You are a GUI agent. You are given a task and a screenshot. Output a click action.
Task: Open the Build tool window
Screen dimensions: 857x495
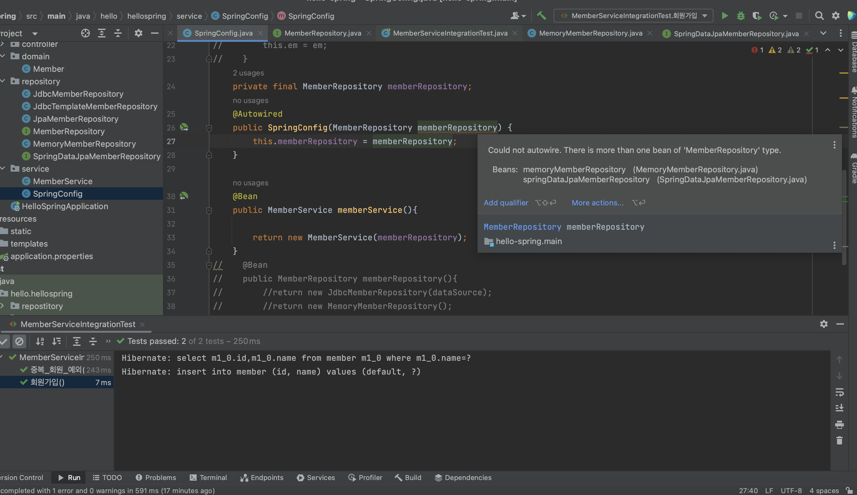[x=408, y=477]
